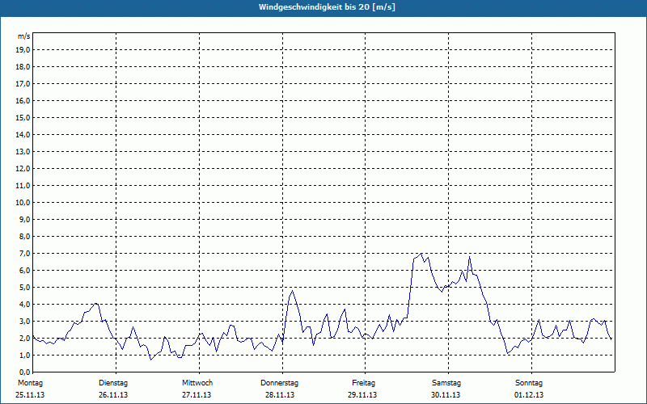Click the 5,0 y-axis label
The image size is (647, 404).
click(24, 287)
